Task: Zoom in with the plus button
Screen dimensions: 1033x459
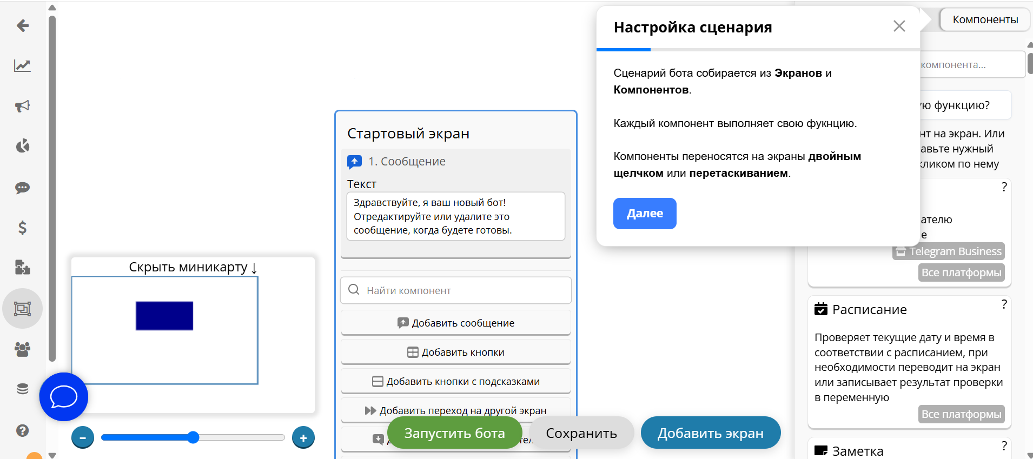Action: click(303, 437)
